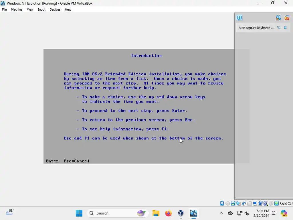Open the Copilot preview taskbar icon

tap(284, 213)
